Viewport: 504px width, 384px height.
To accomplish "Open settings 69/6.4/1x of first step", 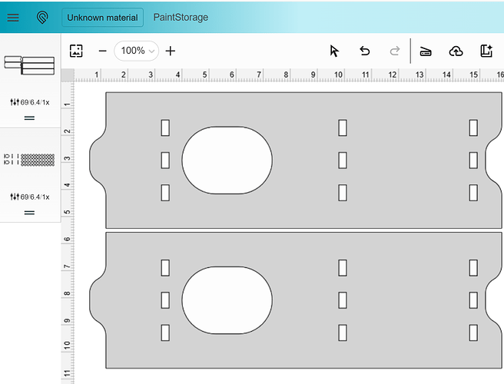I will 29,102.
